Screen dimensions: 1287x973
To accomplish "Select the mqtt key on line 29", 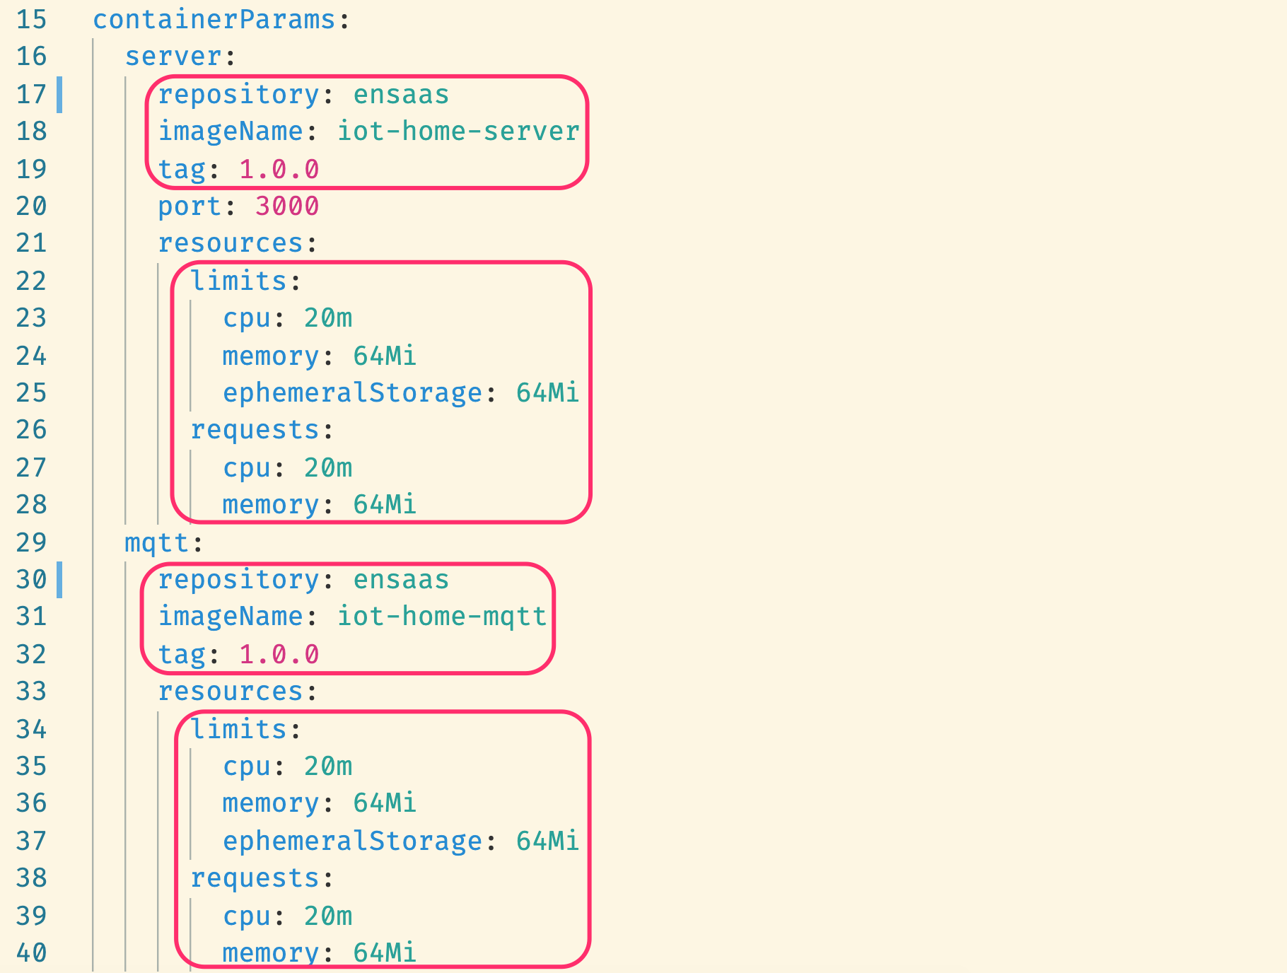I will [x=157, y=543].
